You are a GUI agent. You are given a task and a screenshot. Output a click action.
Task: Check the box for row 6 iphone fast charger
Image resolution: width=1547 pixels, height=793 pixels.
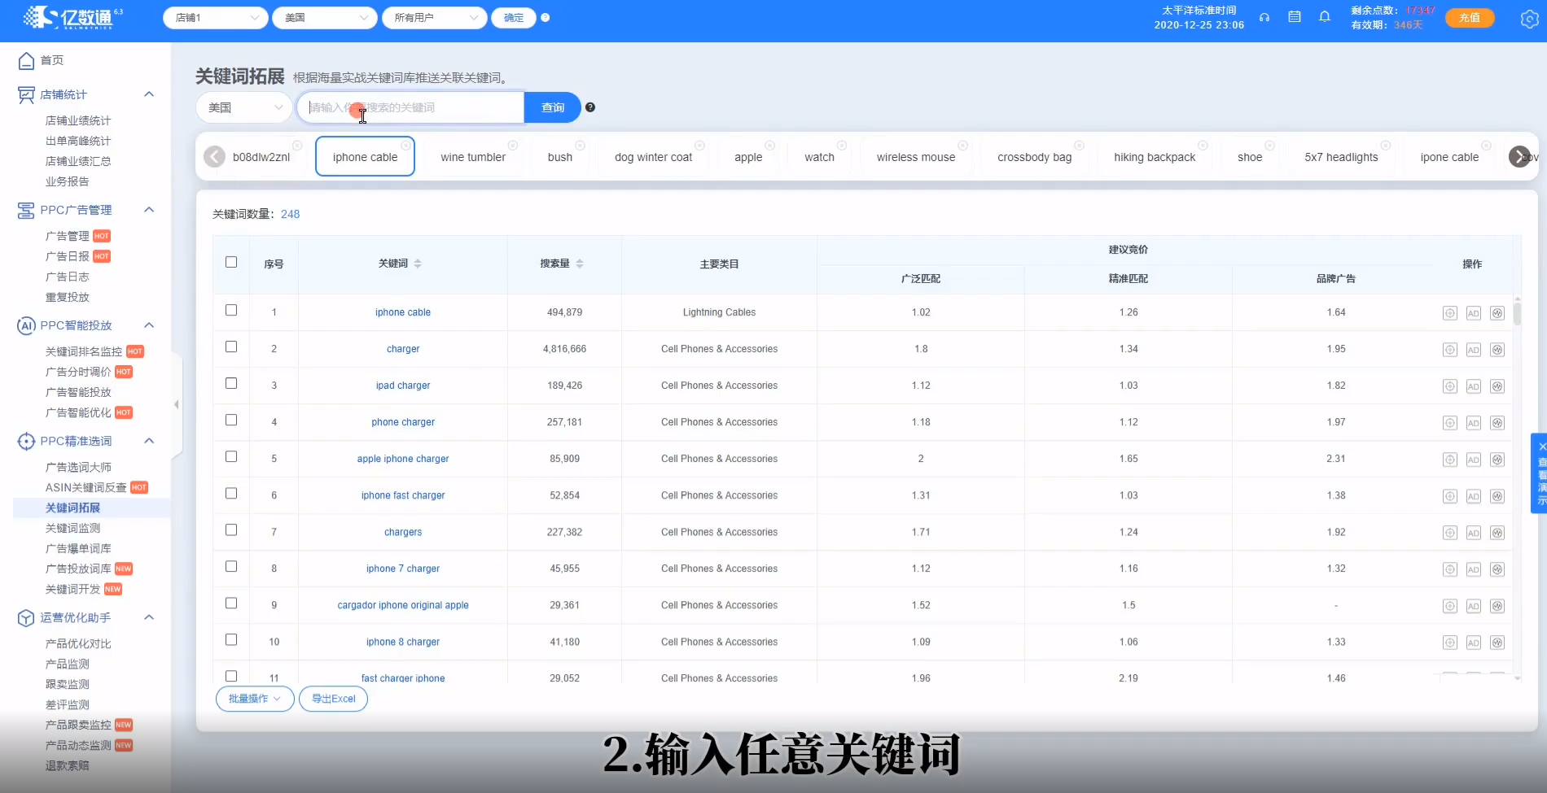point(231,493)
